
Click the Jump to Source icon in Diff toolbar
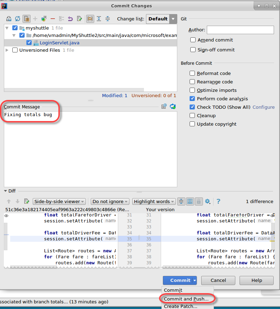click(x=27, y=201)
